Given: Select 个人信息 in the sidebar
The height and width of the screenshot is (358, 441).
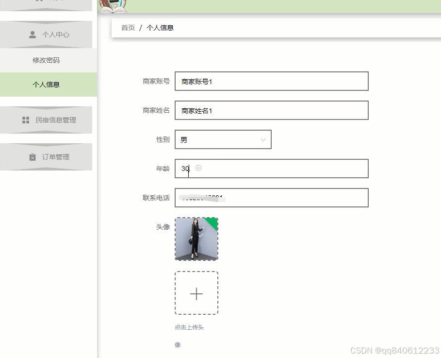Looking at the screenshot, I should click(46, 84).
